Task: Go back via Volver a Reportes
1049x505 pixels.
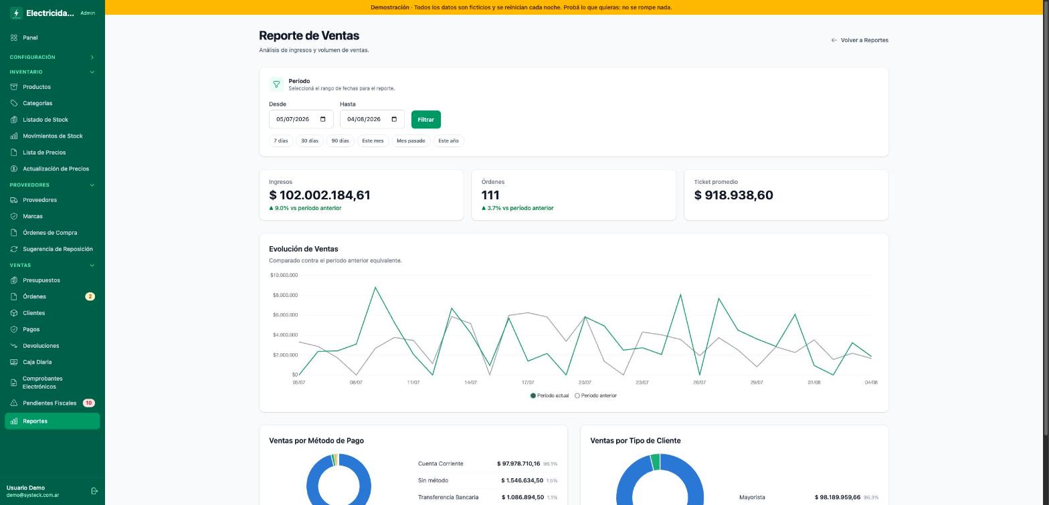Action: [860, 40]
